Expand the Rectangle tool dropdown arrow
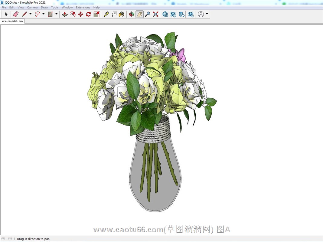 (x=57, y=14)
